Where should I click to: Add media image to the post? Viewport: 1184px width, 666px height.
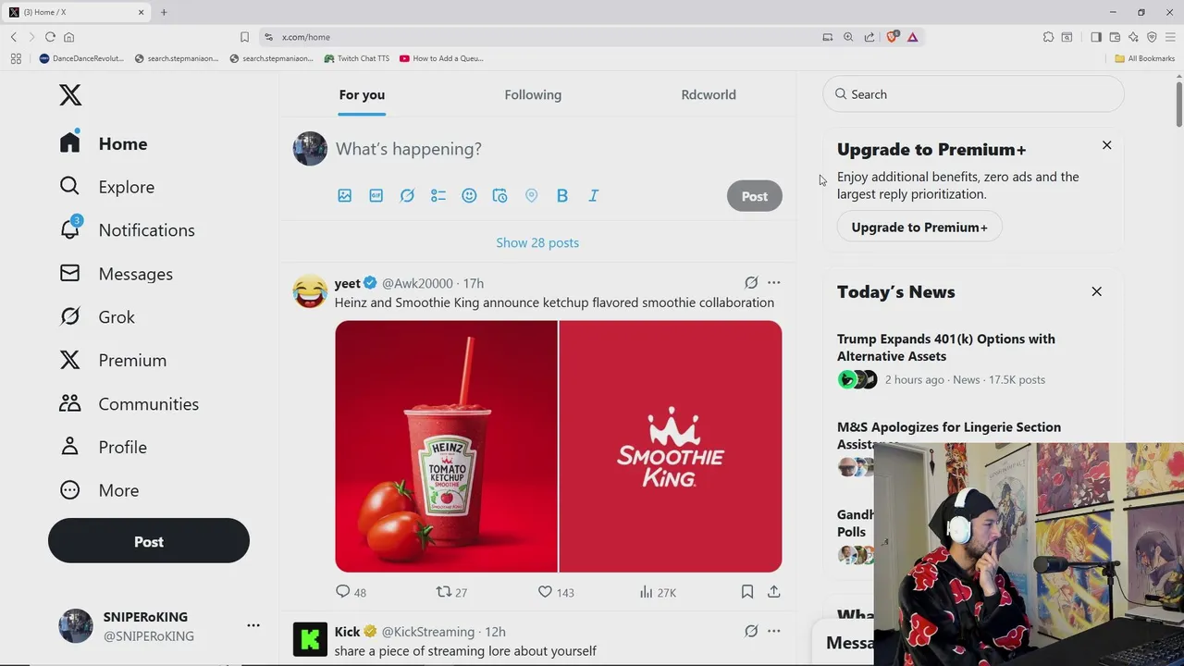point(345,196)
